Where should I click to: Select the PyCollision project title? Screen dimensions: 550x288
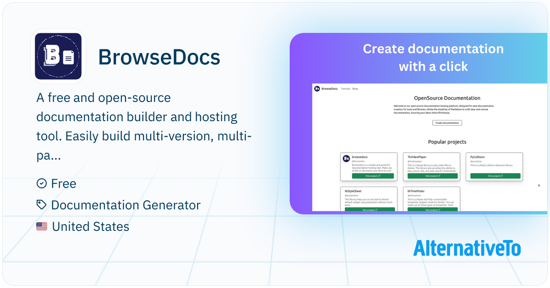click(478, 157)
